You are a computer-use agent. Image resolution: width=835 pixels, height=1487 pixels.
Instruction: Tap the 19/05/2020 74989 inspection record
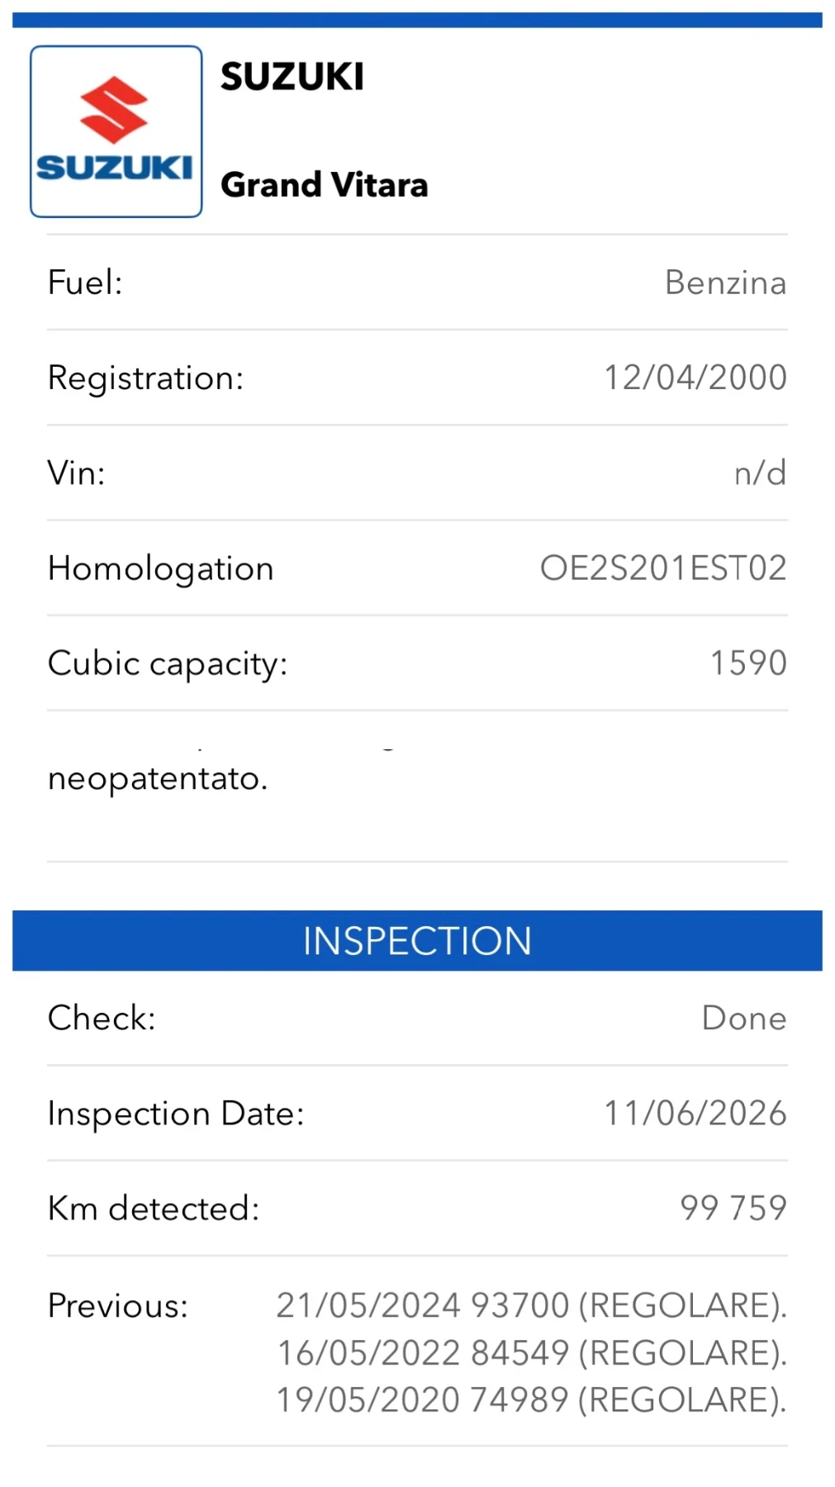tap(532, 1400)
